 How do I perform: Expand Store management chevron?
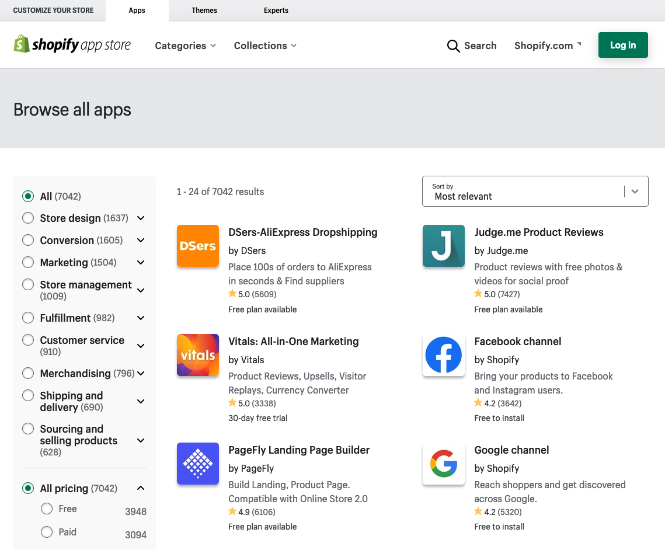click(x=141, y=290)
